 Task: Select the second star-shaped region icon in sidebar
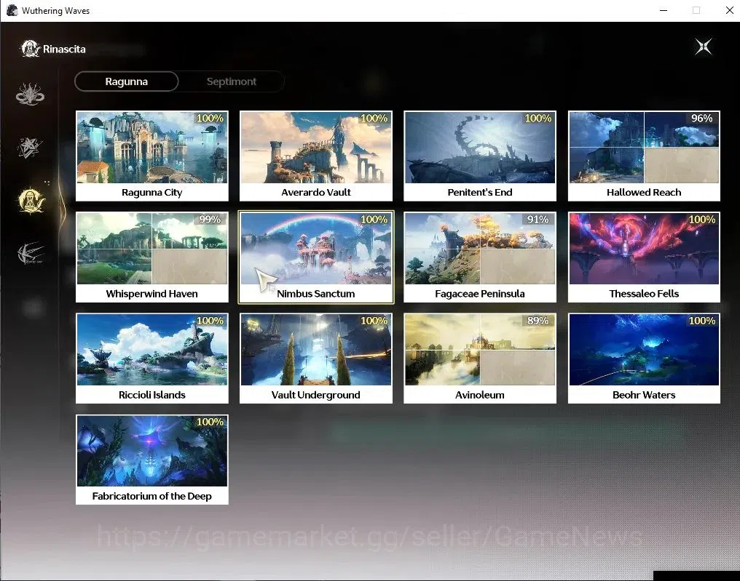(30, 147)
